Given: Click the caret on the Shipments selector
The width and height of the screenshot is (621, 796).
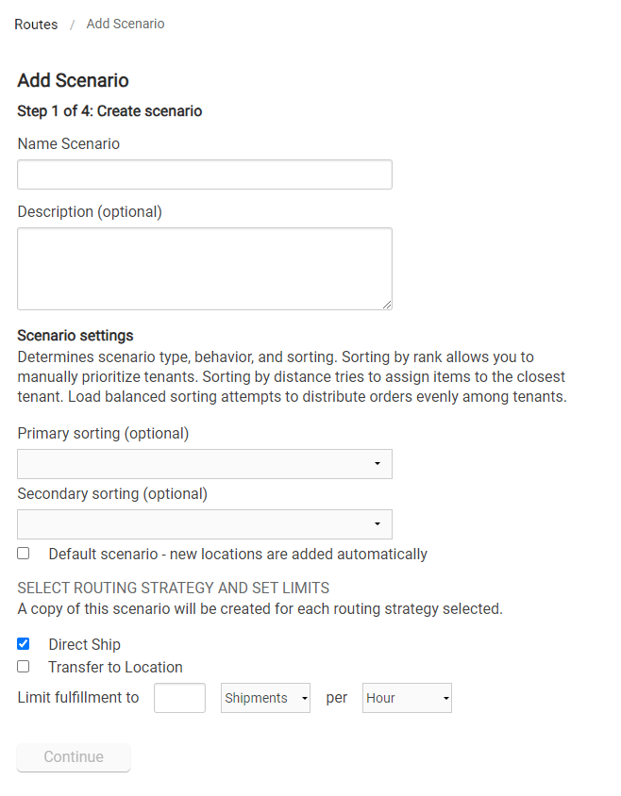Looking at the screenshot, I should click(302, 698).
